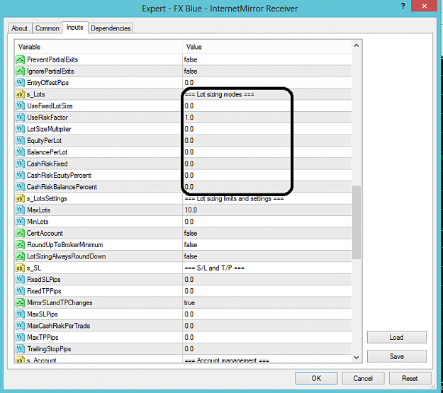Click the UseFixedLotSize variable icon
443x393 pixels.
click(x=20, y=106)
